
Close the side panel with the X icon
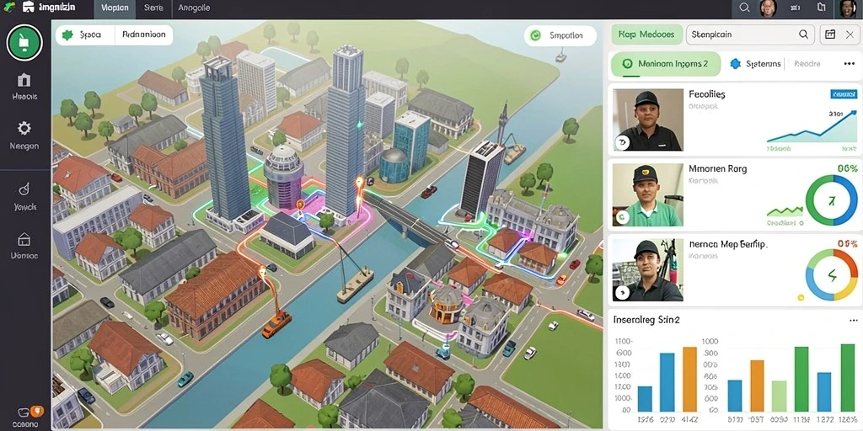point(850,34)
